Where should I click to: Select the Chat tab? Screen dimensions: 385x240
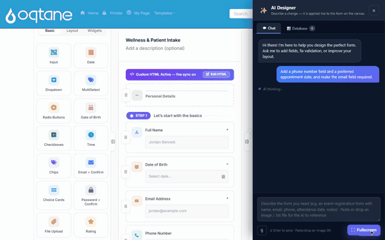pos(269,28)
